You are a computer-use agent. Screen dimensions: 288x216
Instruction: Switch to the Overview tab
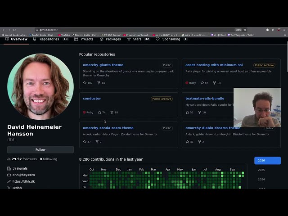point(16,39)
